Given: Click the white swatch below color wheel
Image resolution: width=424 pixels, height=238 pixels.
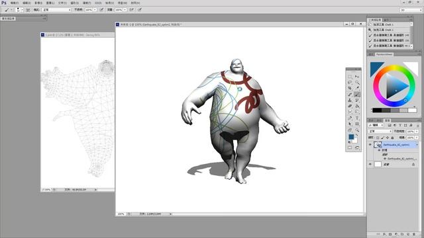Looking at the screenshot, I should (x=412, y=110).
